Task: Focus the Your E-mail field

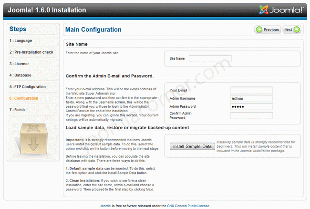Action: coord(251,90)
